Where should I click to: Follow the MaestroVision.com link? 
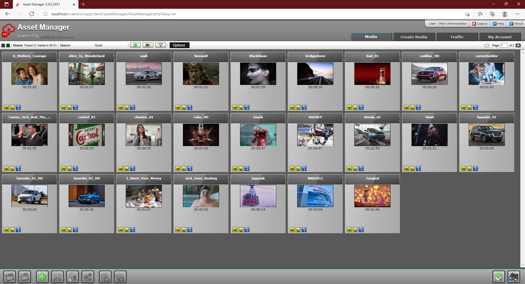(x=57, y=36)
